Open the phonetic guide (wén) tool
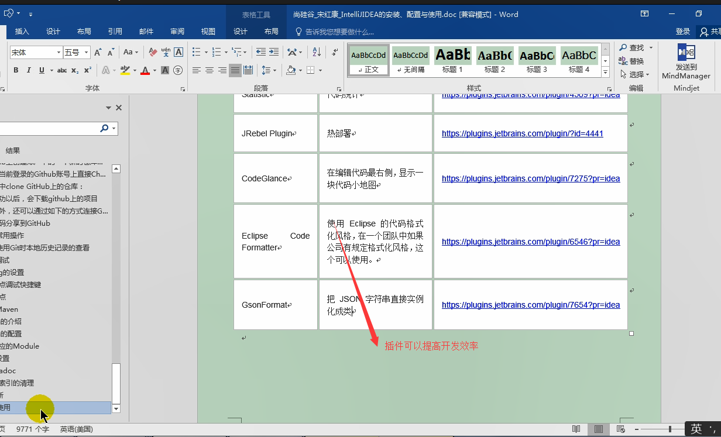The height and width of the screenshot is (437, 721). pyautogui.click(x=166, y=52)
